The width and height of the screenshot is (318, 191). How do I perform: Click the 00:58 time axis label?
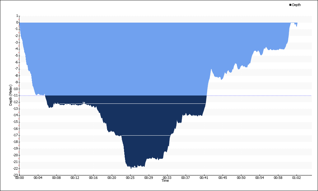pyautogui.click(x=278, y=178)
